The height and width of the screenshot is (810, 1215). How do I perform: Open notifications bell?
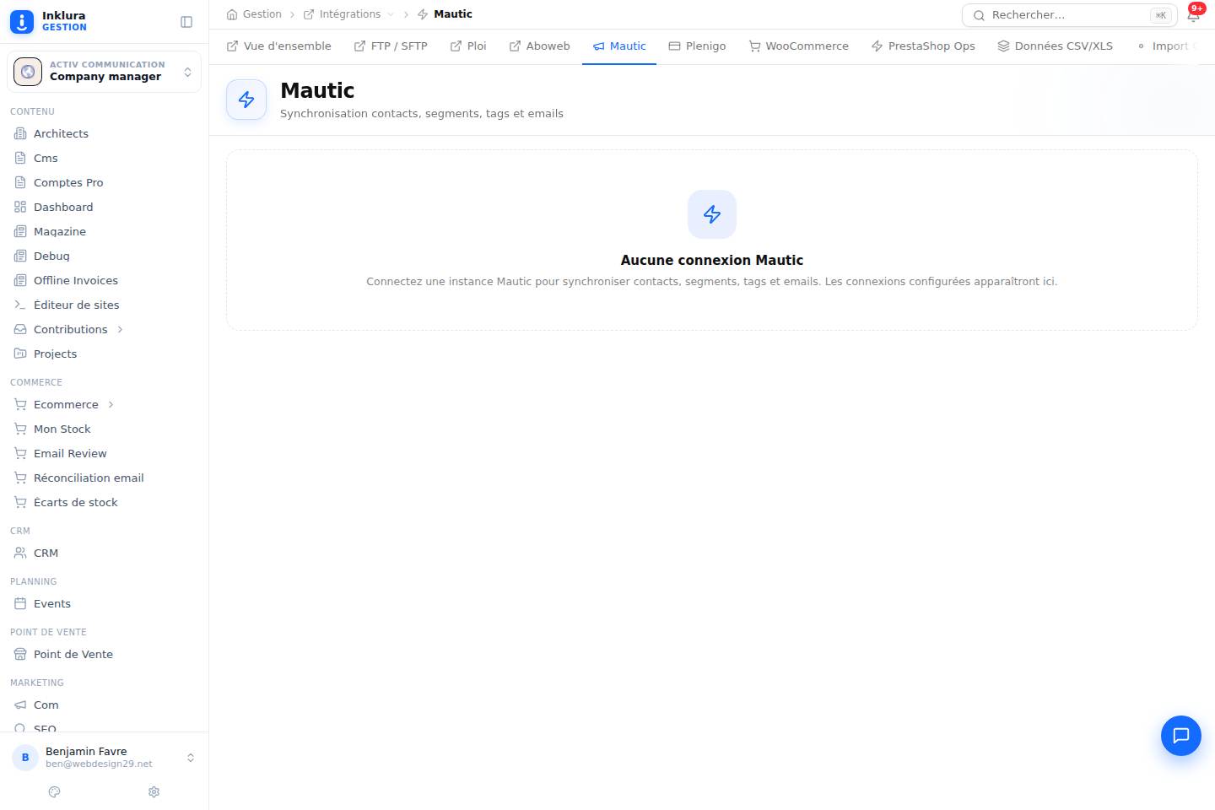pos(1194,14)
